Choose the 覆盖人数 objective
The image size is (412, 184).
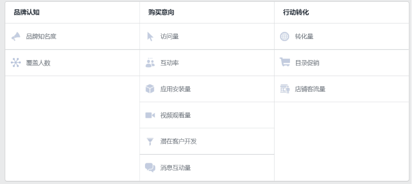click(x=72, y=63)
